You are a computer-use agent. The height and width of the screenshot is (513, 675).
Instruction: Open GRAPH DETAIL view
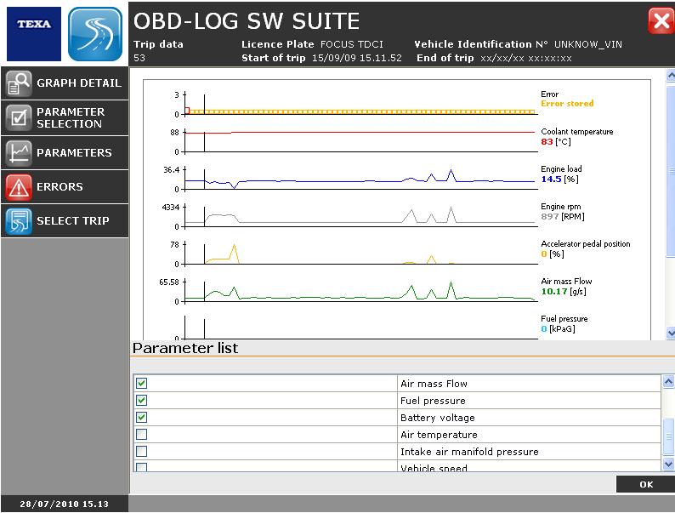pyautogui.click(x=65, y=83)
